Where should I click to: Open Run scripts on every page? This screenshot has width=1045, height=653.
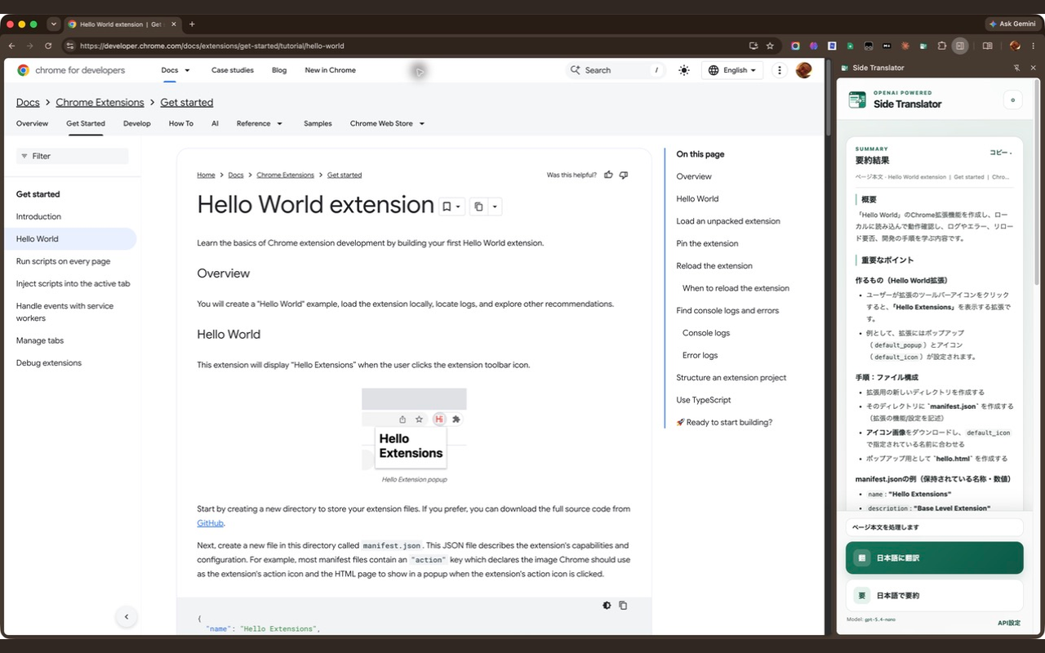coord(63,261)
